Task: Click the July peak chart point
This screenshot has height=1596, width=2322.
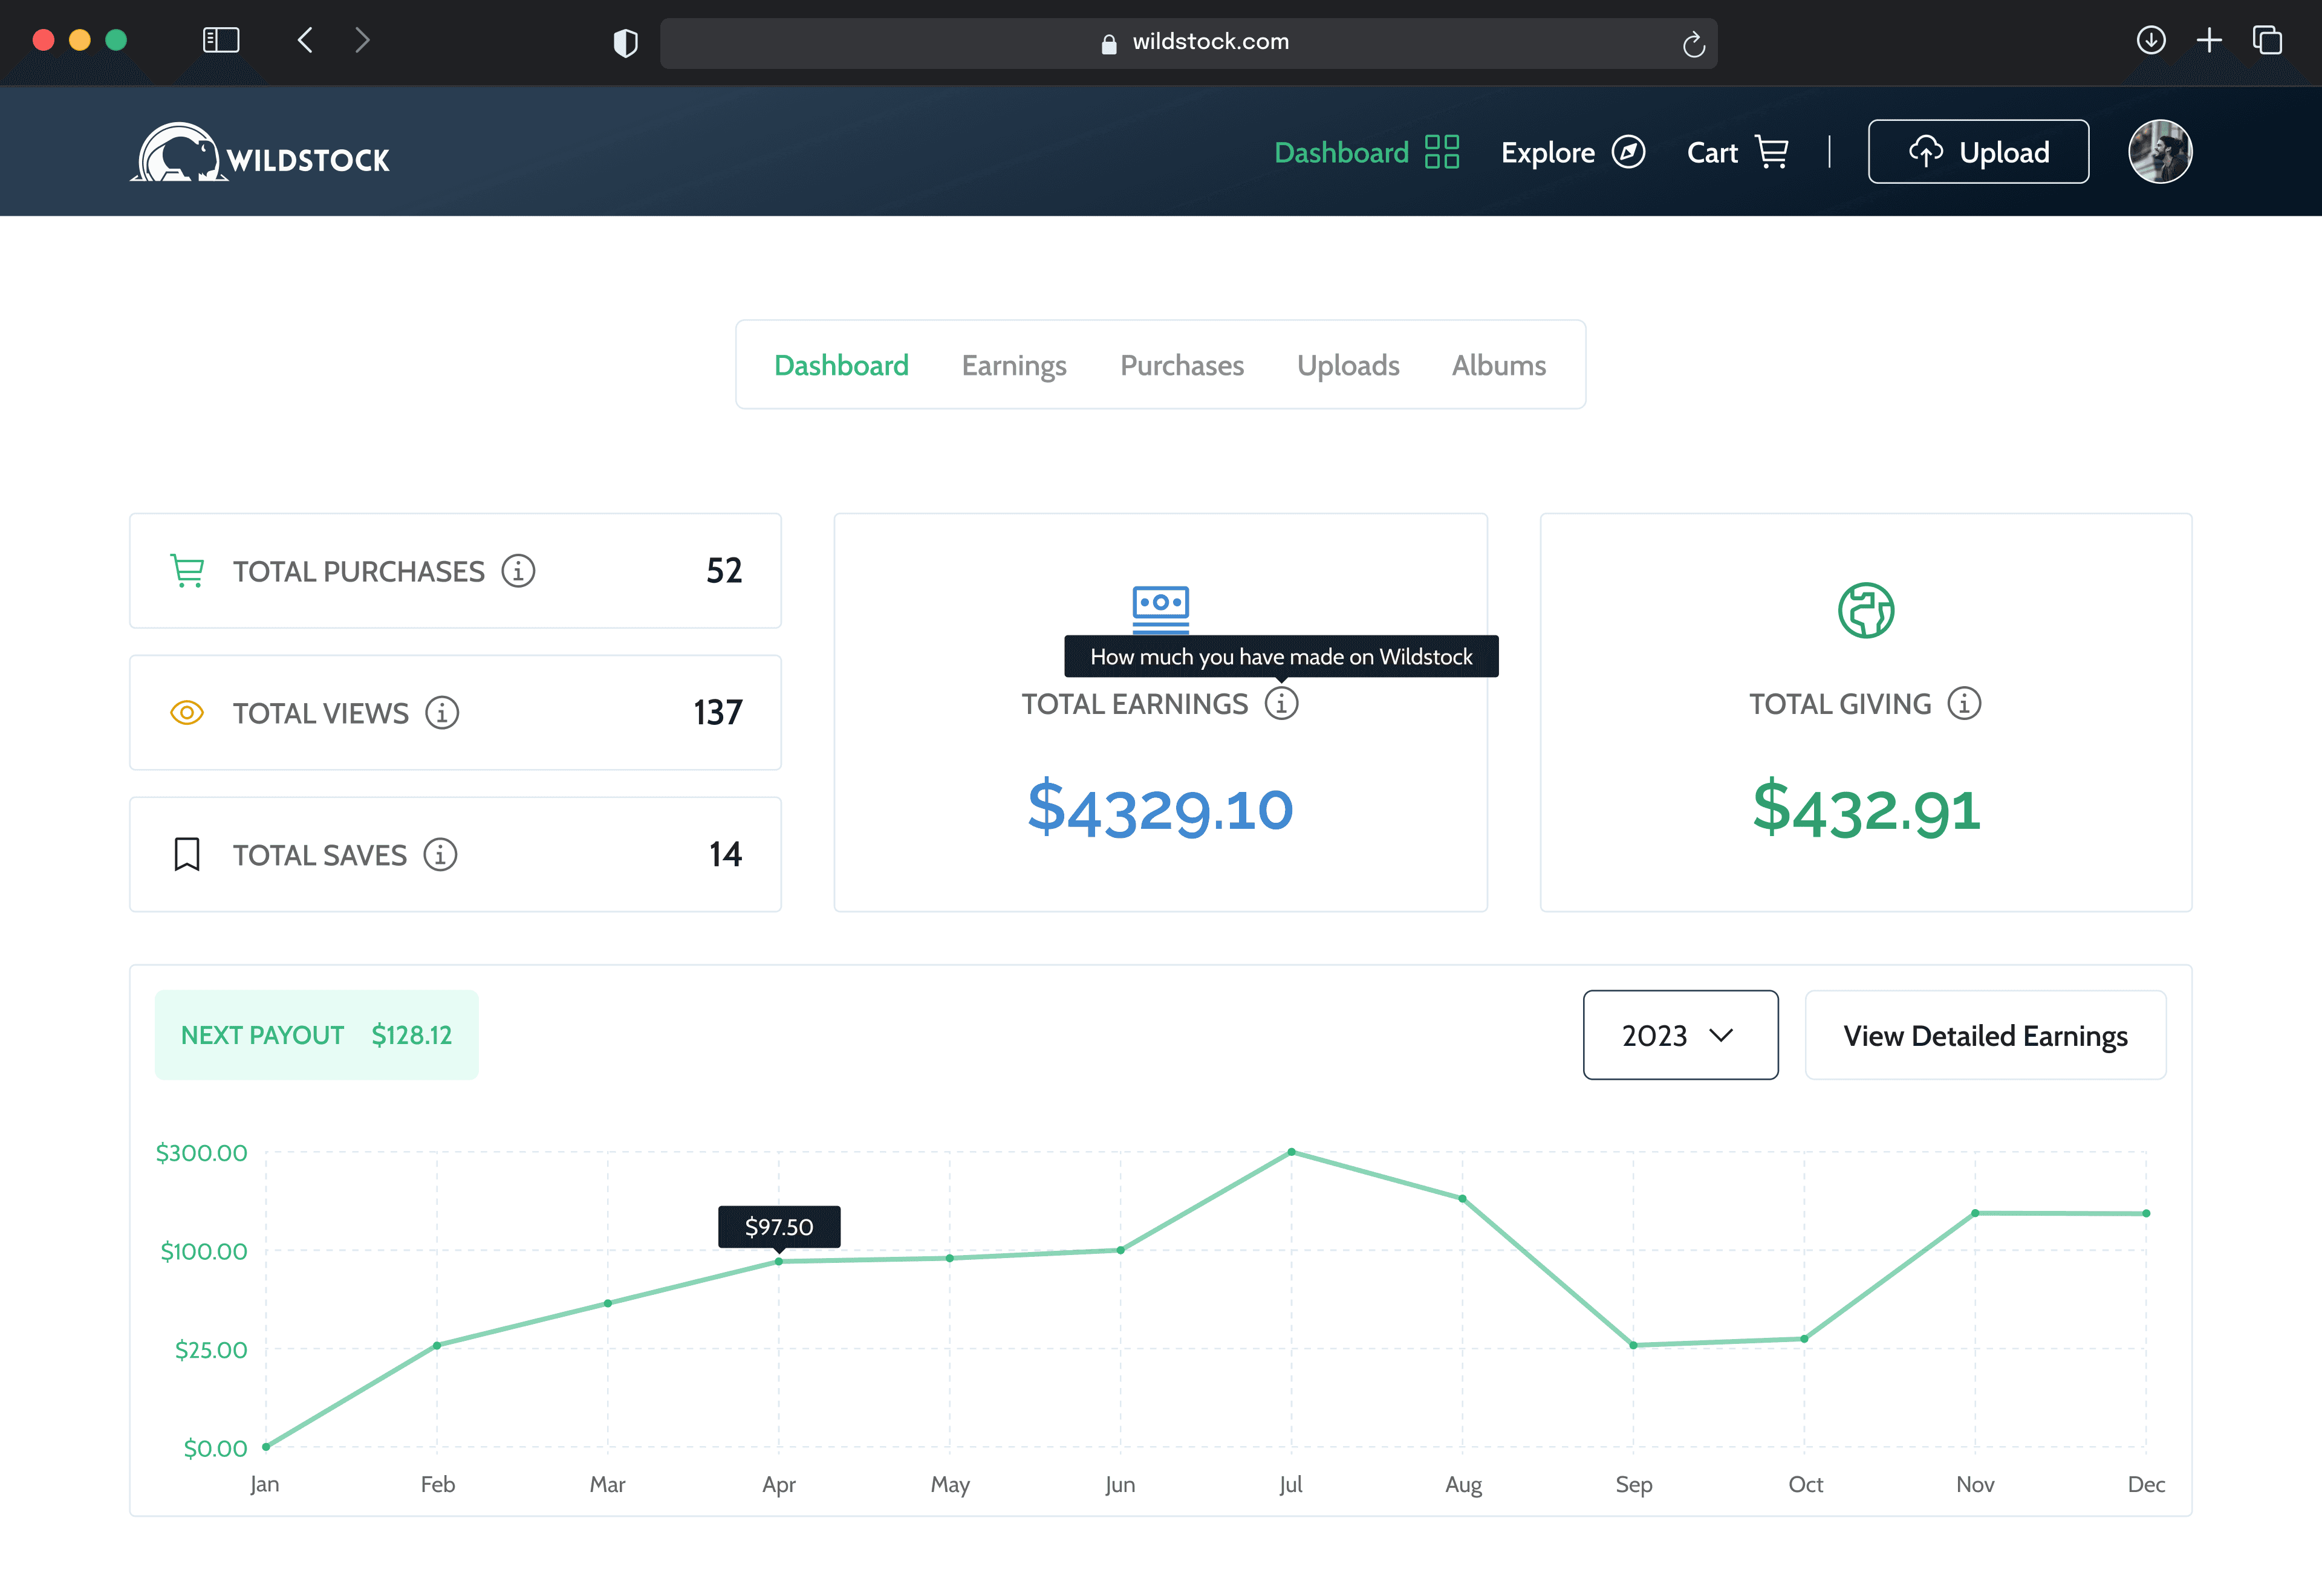Action: click(x=1291, y=1152)
